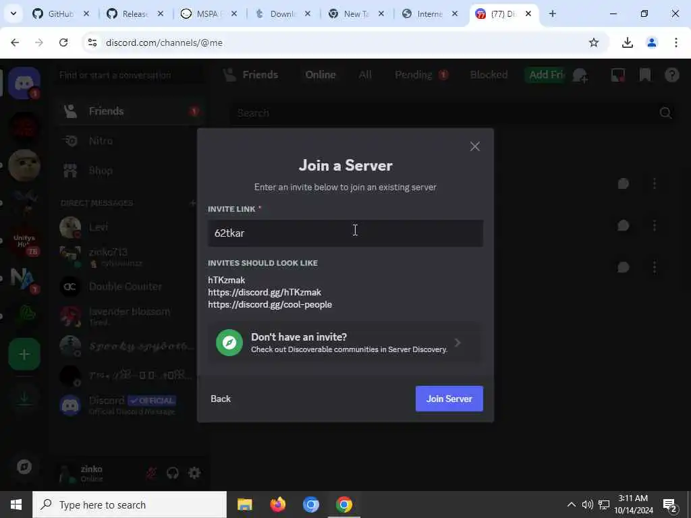The height and width of the screenshot is (518, 691).
Task: Switch to the GitHub browser tab
Action: [x=61, y=14]
